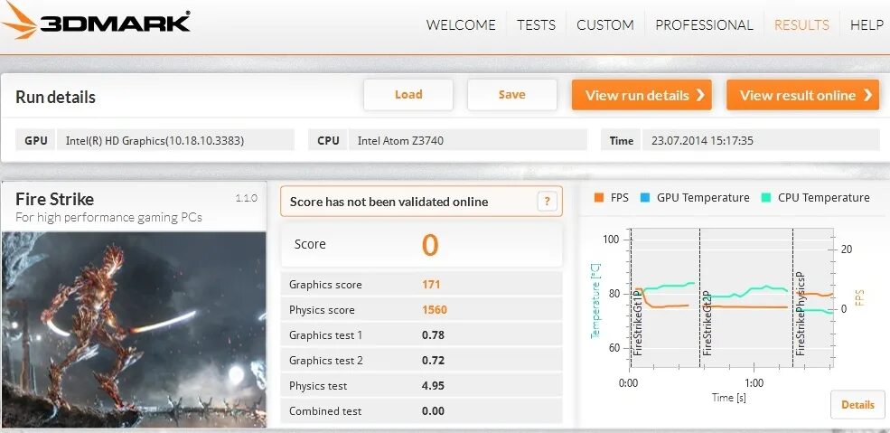890x433 pixels.
Task: Click the Load button
Action: tap(408, 95)
